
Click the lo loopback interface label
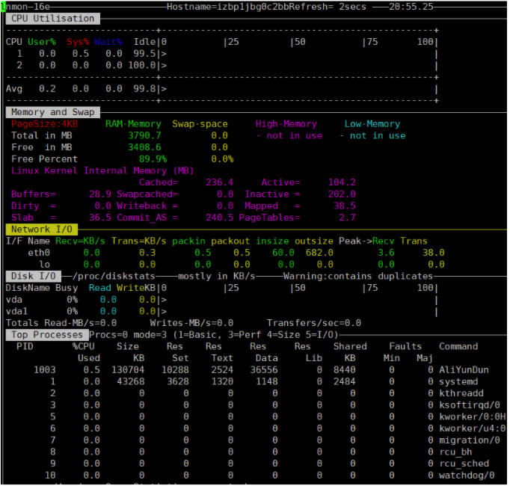44,264
